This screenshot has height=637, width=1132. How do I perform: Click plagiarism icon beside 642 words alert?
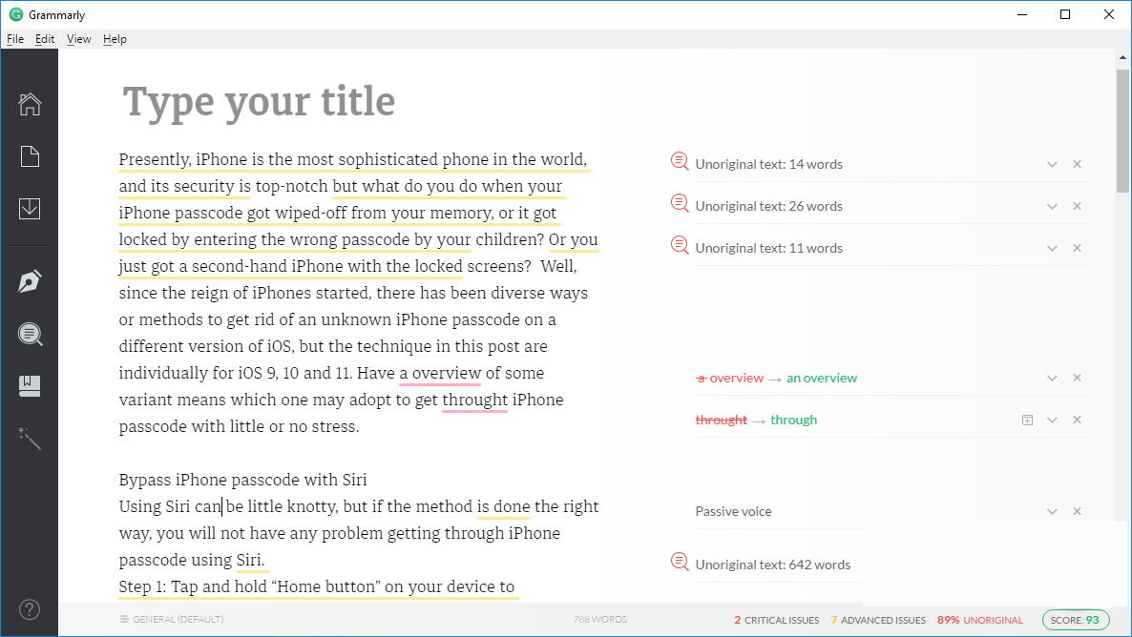pos(680,562)
